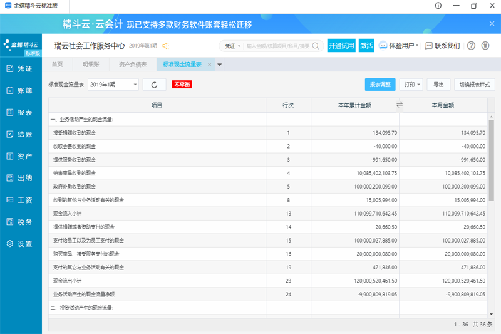Click the info icon in title bar
Viewport: 501px width, 334px height.
click(x=438, y=6)
